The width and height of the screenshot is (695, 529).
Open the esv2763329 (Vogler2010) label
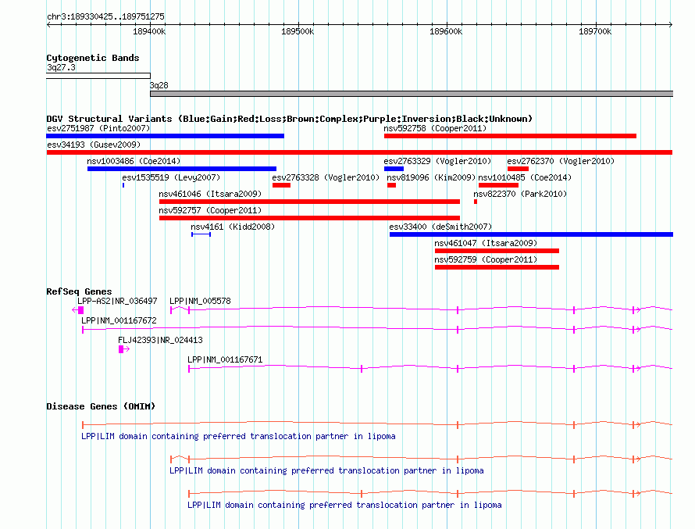[437, 162]
